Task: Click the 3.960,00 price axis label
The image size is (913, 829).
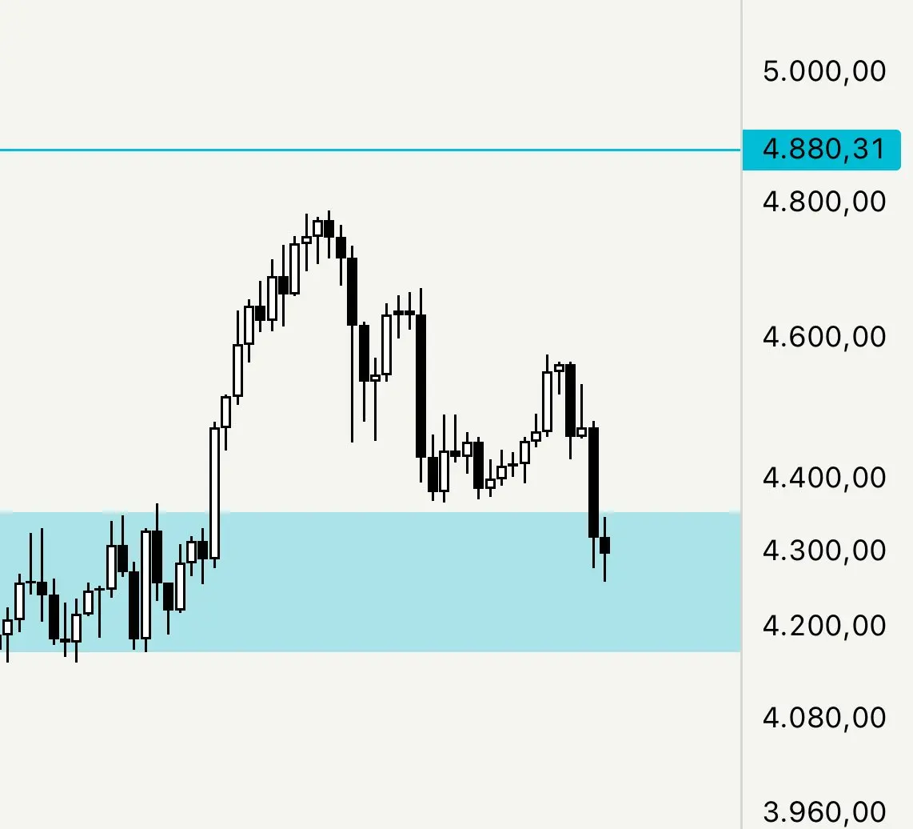Action: pyautogui.click(x=824, y=811)
